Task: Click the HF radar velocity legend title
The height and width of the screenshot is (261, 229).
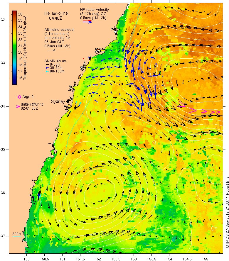Action: 94,10
